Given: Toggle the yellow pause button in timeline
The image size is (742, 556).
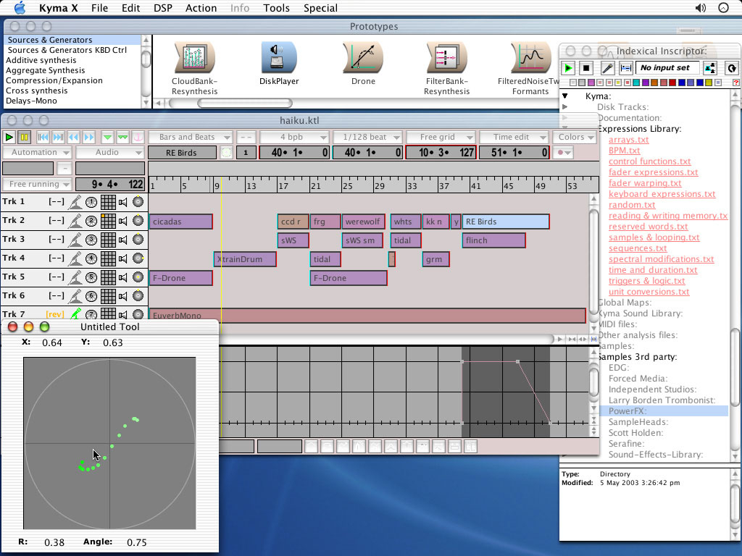Looking at the screenshot, I should (24, 137).
